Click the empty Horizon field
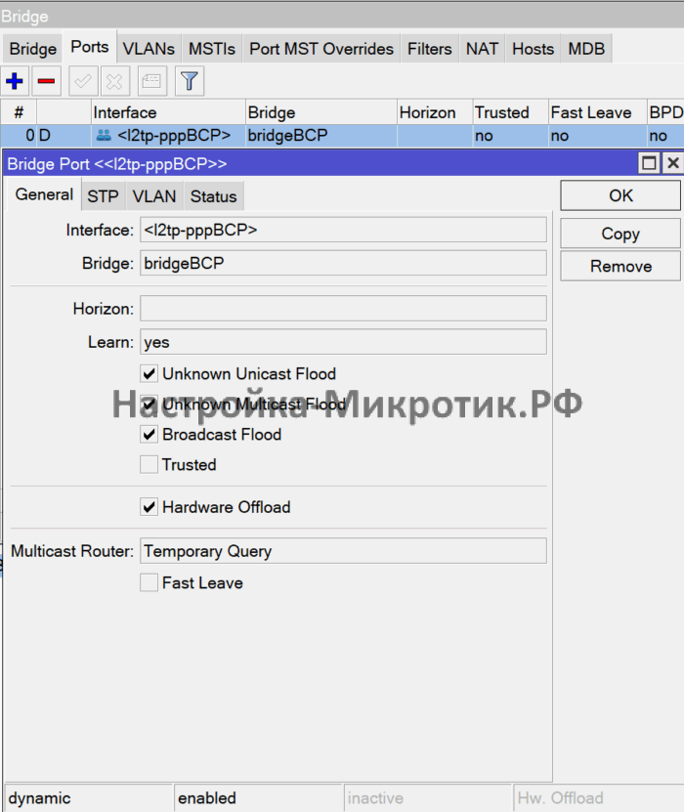 pyautogui.click(x=343, y=309)
